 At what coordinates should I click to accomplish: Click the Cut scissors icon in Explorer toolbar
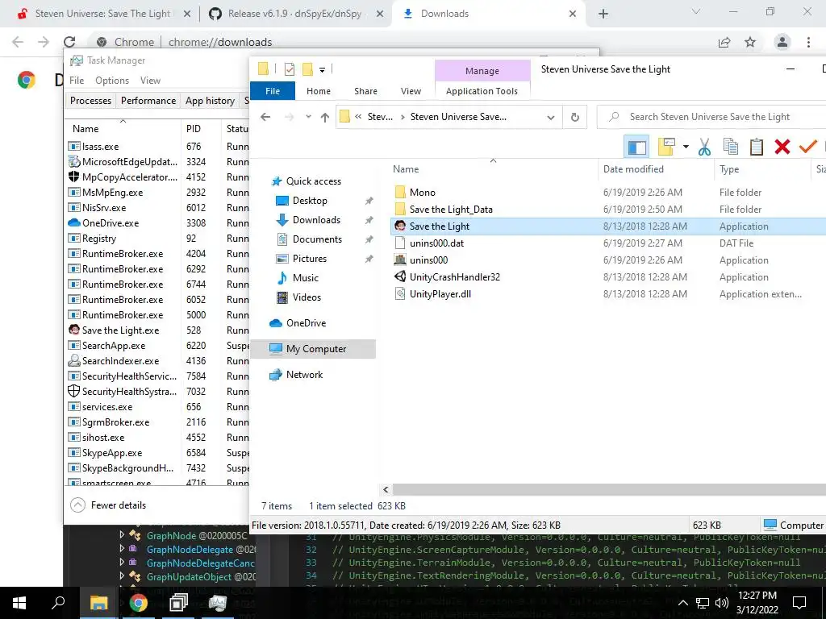tap(704, 147)
